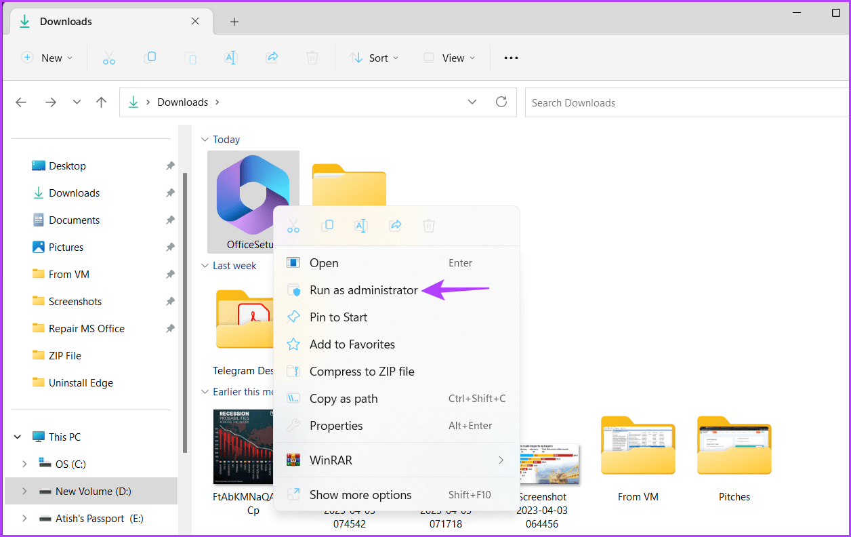
Task: Click the Share icon in the context menu toolbar
Action: point(395,225)
